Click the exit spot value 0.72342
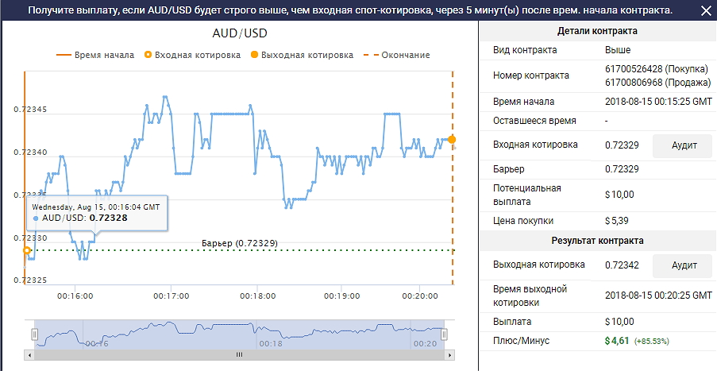The width and height of the screenshot is (717, 371). 622,265
